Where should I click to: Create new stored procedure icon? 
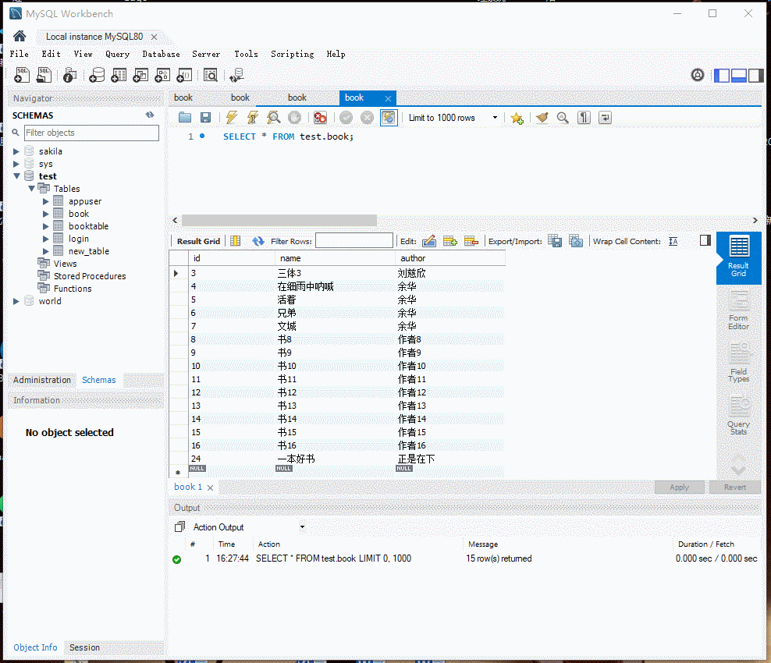[x=162, y=75]
